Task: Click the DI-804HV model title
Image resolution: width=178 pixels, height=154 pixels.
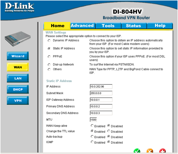Action: 127,12
